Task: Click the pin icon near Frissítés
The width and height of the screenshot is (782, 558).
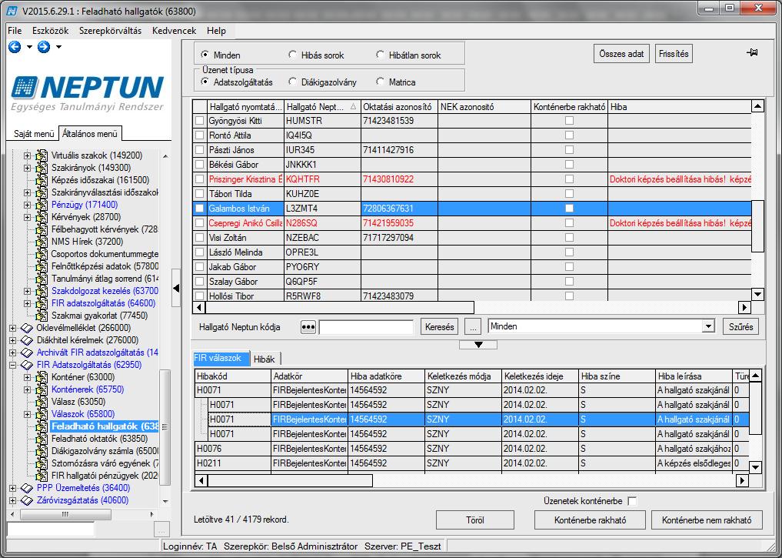Action: tap(752, 52)
